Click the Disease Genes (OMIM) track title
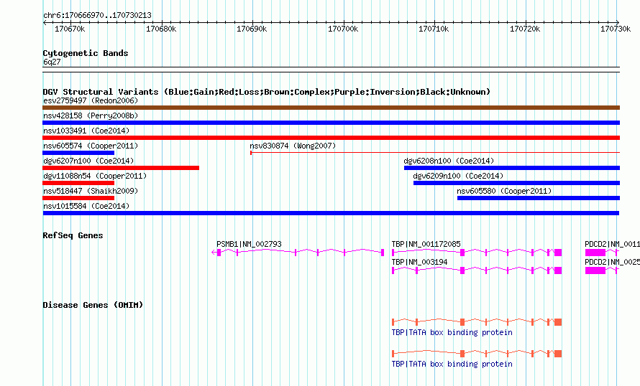The width and height of the screenshot is (640, 386). (x=93, y=305)
